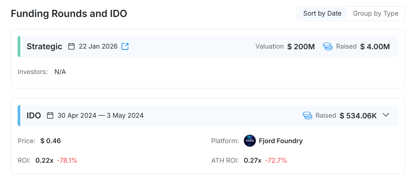The width and height of the screenshot is (416, 179).
Task: Select the Sort by Date option
Action: (x=322, y=13)
